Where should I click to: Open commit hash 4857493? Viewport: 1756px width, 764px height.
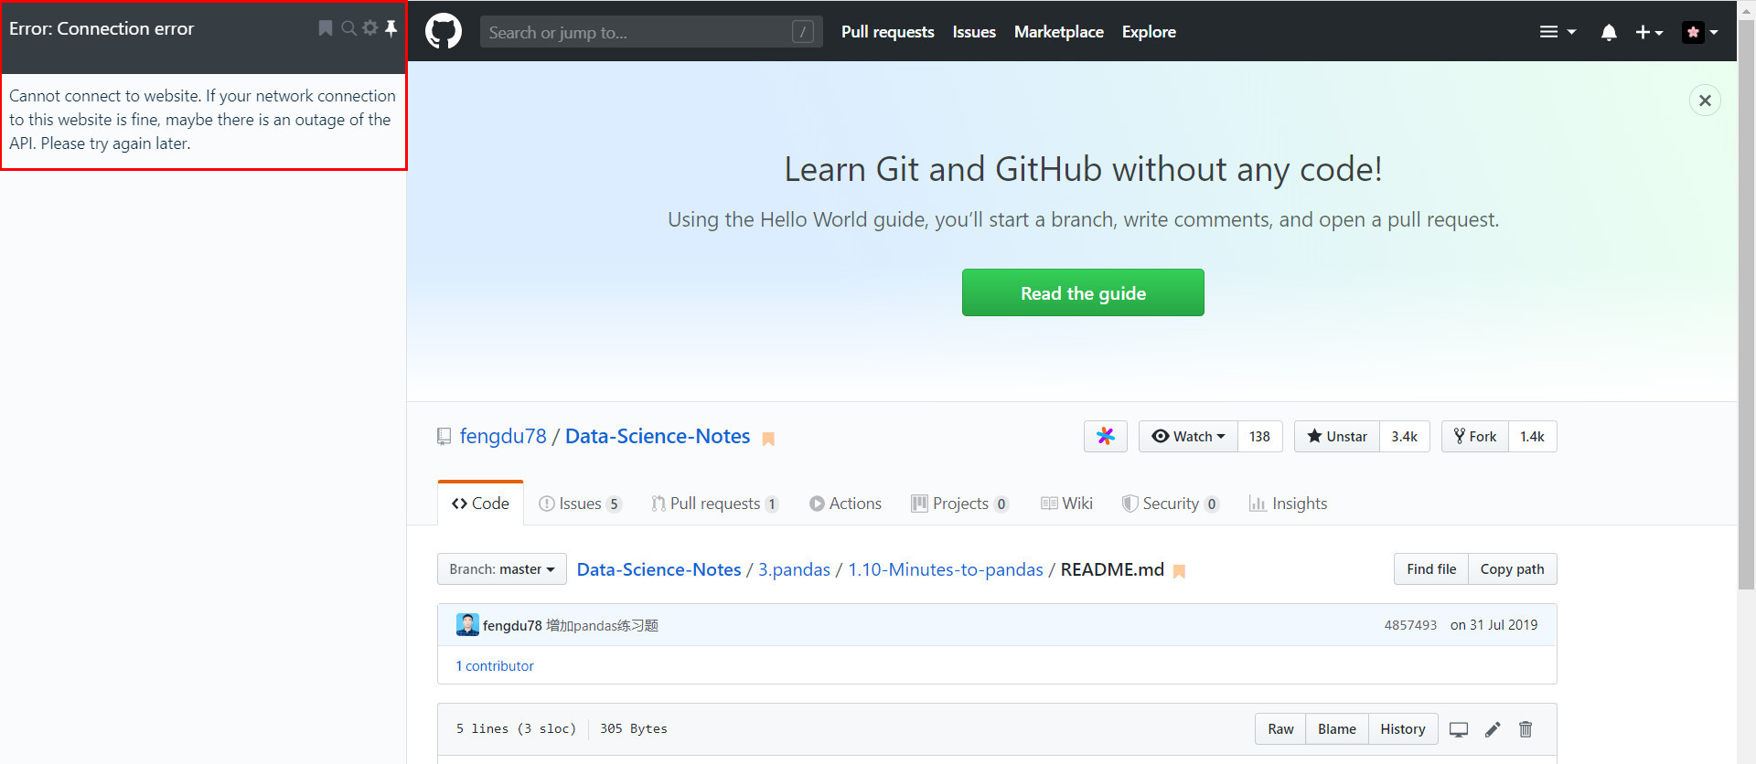(1410, 625)
